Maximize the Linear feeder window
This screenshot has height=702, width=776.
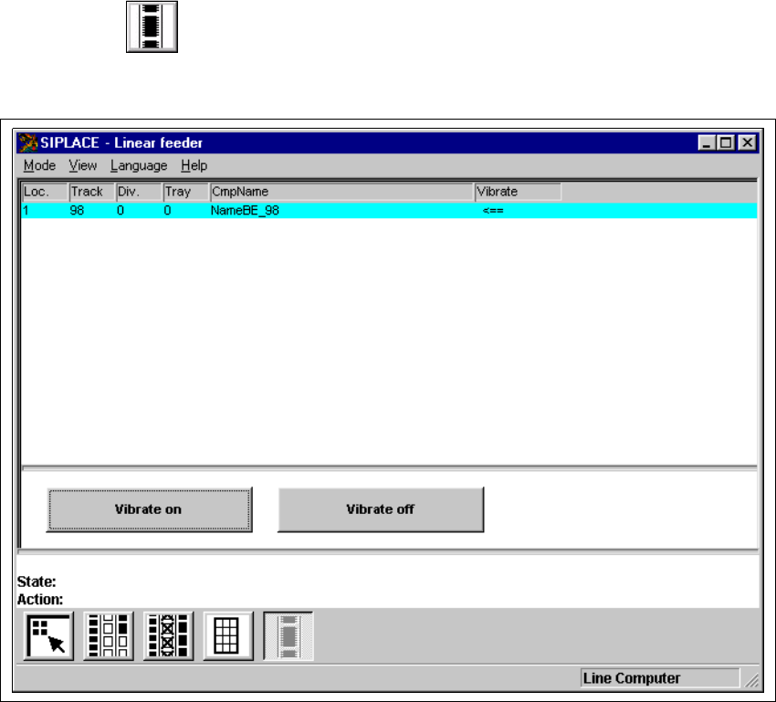coord(726,143)
